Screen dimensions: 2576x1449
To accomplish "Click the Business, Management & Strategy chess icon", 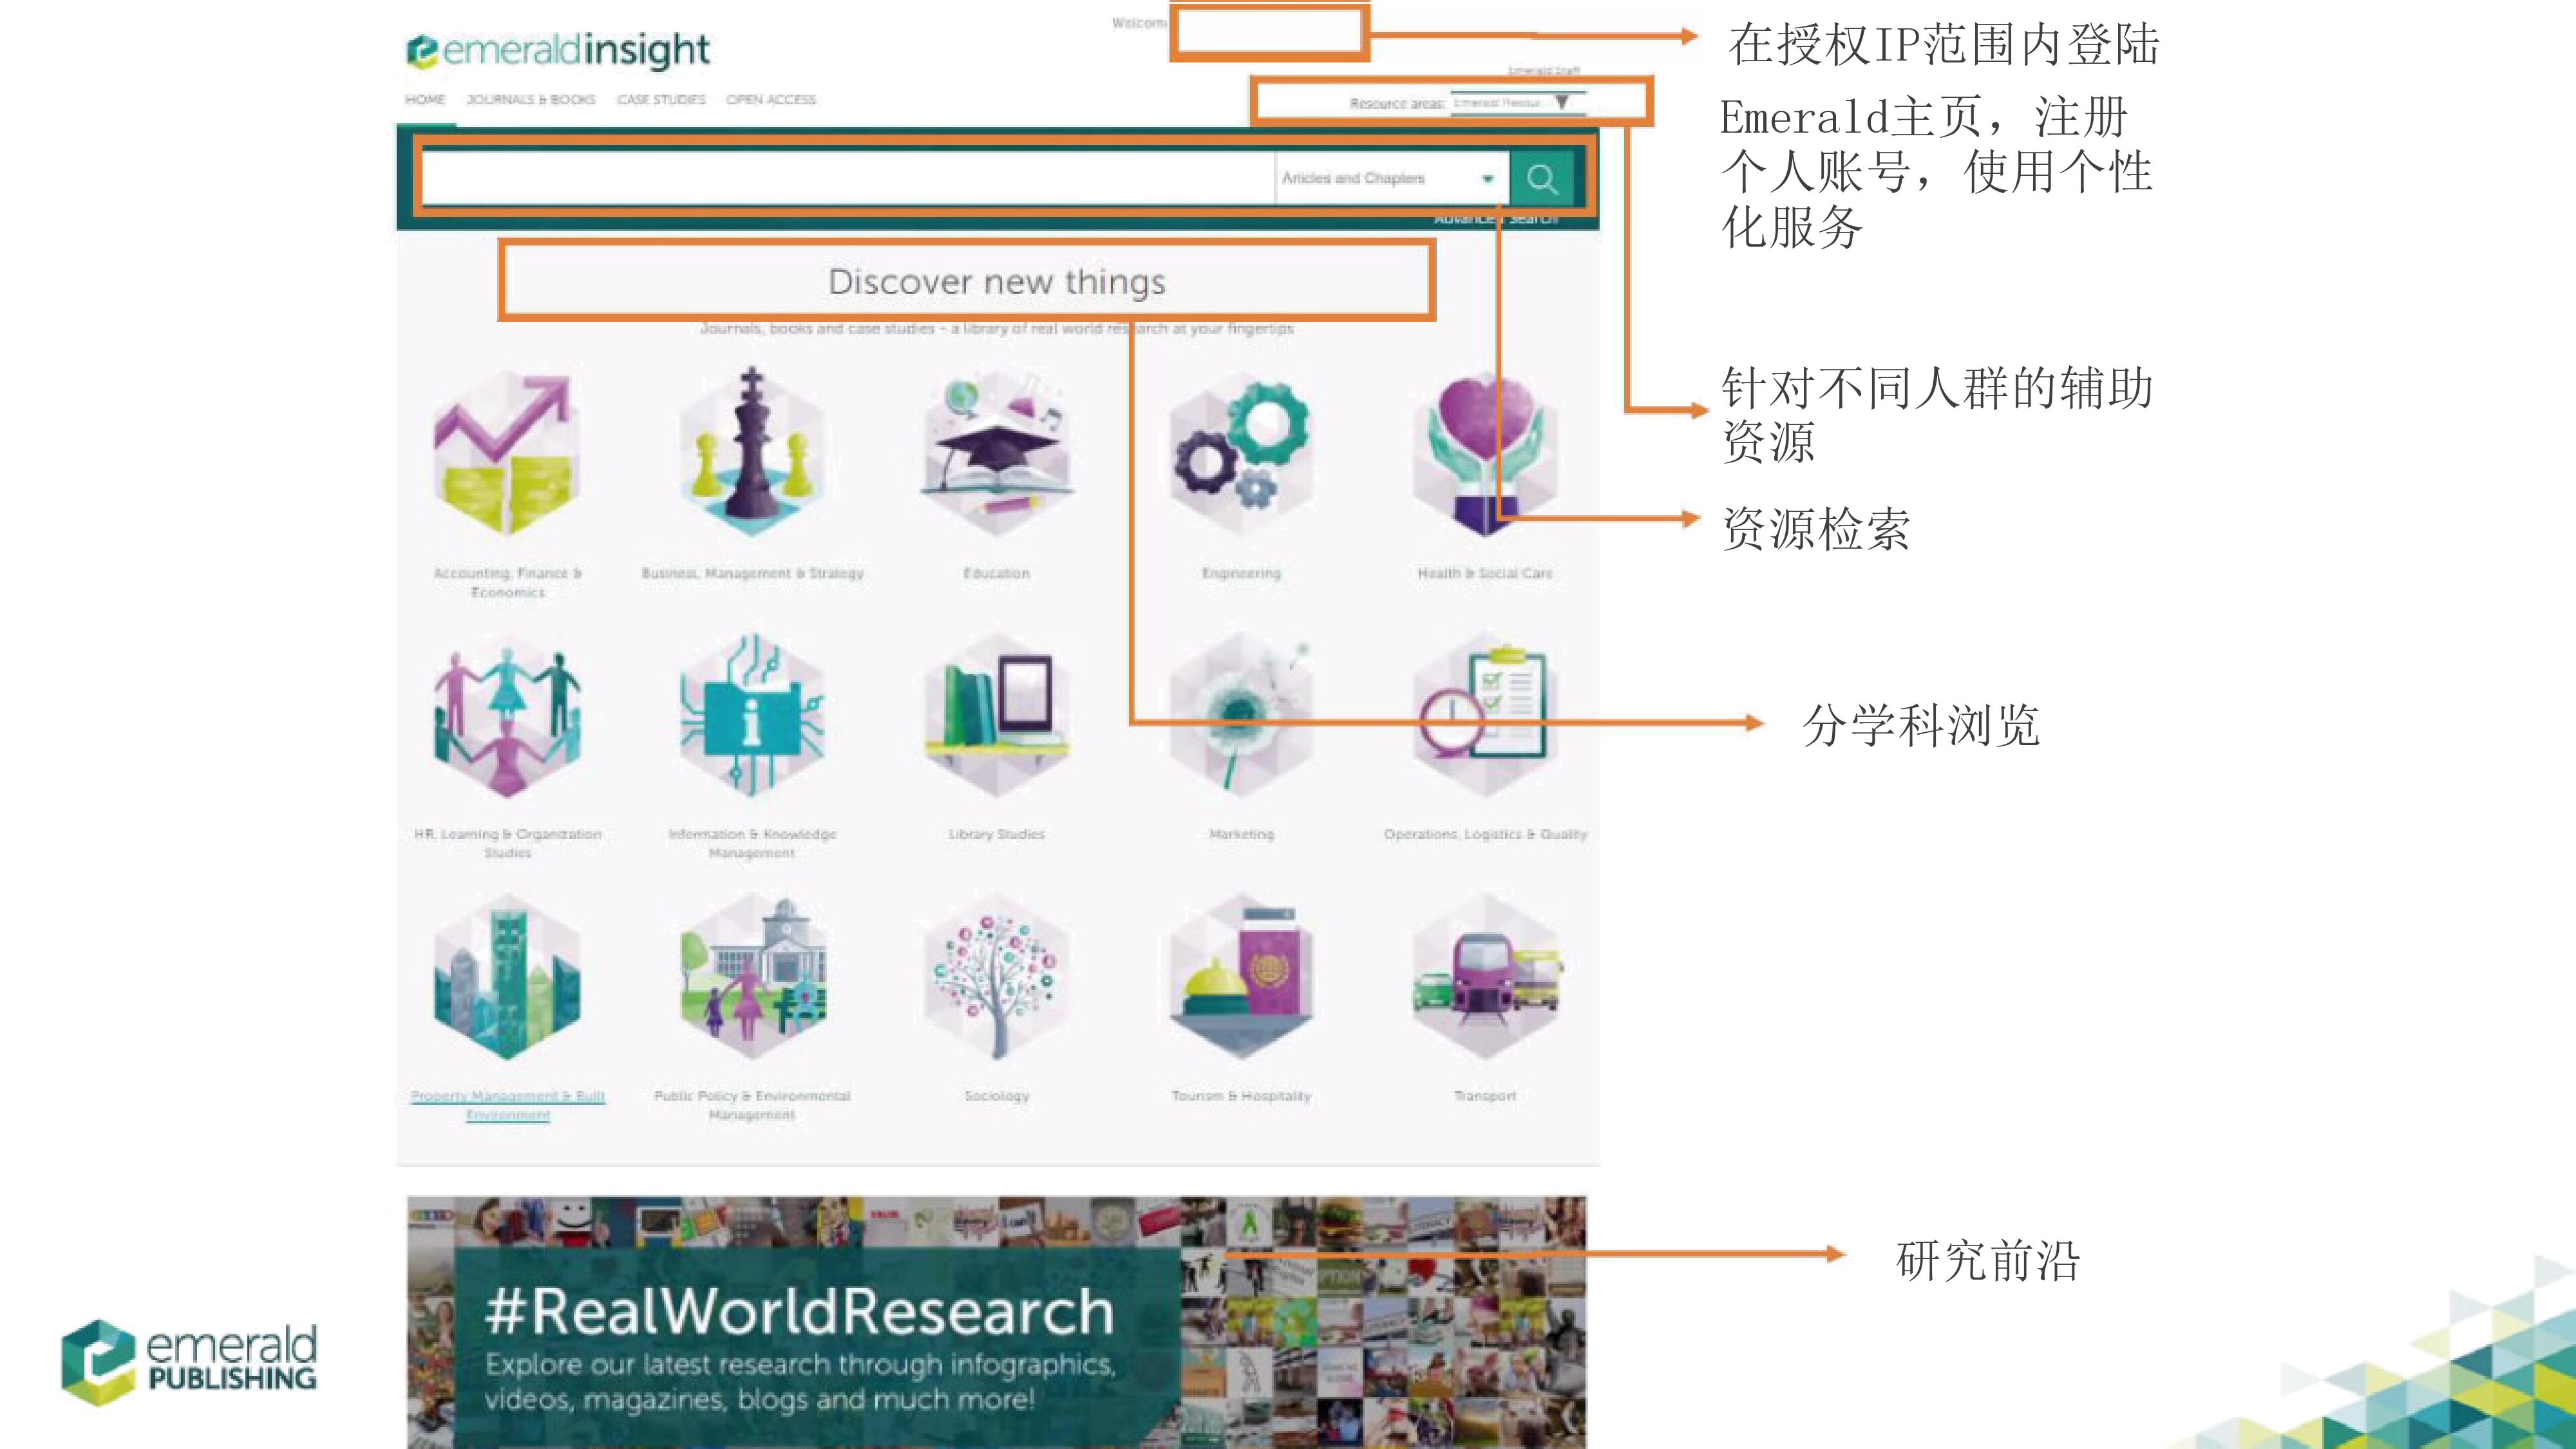I will click(752, 453).
